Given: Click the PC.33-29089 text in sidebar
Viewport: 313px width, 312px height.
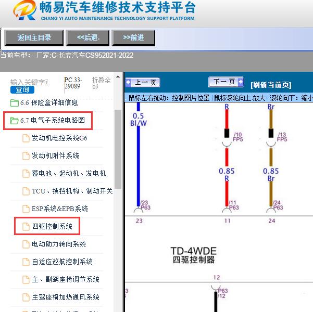Looking at the screenshot, I should pos(73,83).
